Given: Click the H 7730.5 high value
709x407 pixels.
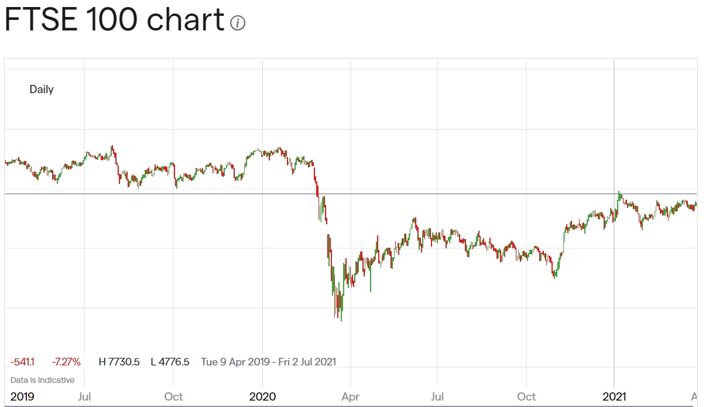Looking at the screenshot, I should [x=119, y=362].
